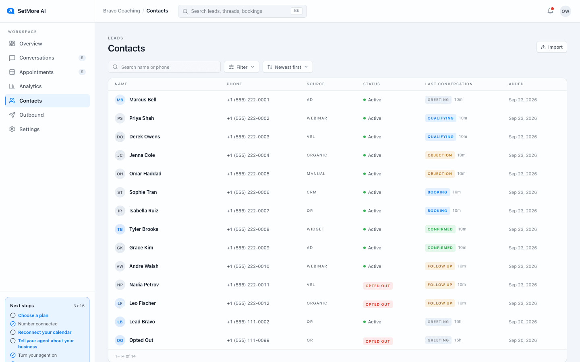
Task: Focus the Search name or phone field
Action: pyautogui.click(x=164, y=67)
